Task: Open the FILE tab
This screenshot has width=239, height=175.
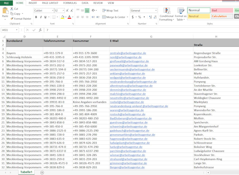Action: [x=6, y=3]
